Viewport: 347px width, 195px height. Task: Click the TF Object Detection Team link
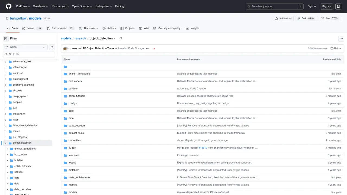click(x=98, y=48)
